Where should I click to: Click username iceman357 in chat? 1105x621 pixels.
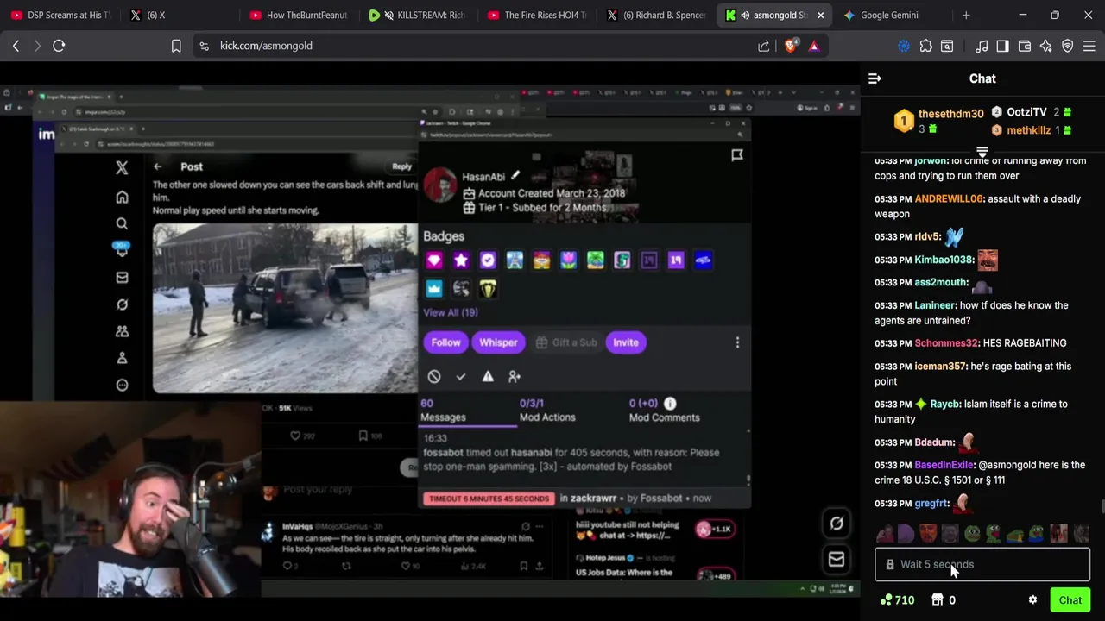(x=940, y=367)
